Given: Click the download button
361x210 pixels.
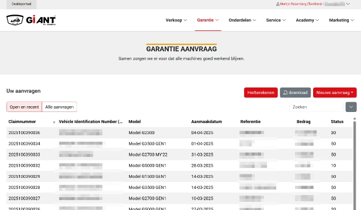Looking at the screenshot, I should [x=296, y=93].
